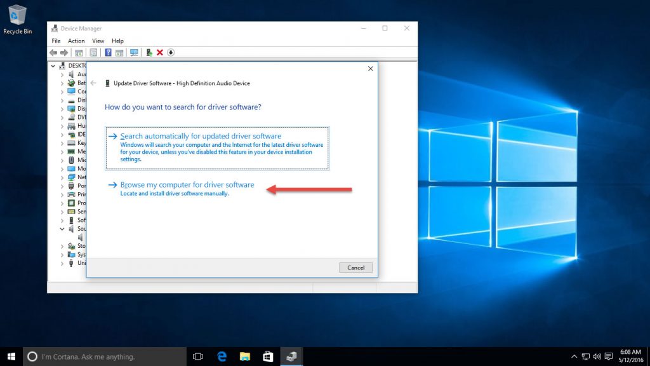Select the Properties toolbar icon
The image size is (650, 366).
[x=92, y=53]
